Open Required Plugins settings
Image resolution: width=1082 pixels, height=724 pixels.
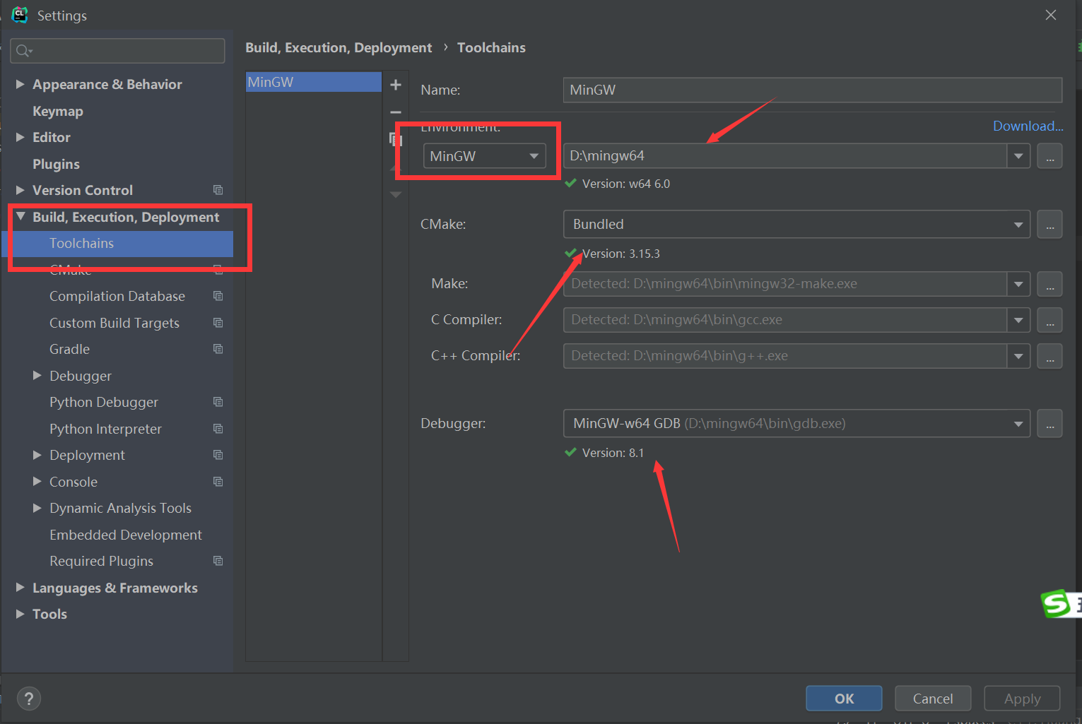101,561
